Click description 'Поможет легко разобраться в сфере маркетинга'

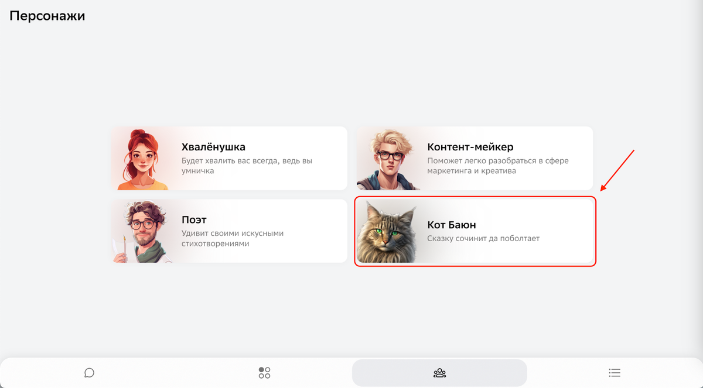point(498,166)
